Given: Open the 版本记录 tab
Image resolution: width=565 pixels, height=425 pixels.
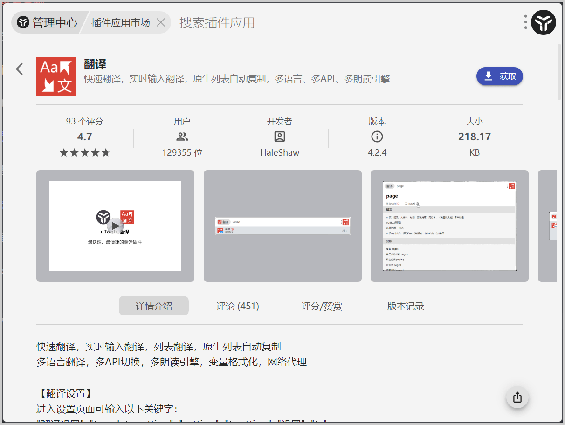Looking at the screenshot, I should point(406,306).
